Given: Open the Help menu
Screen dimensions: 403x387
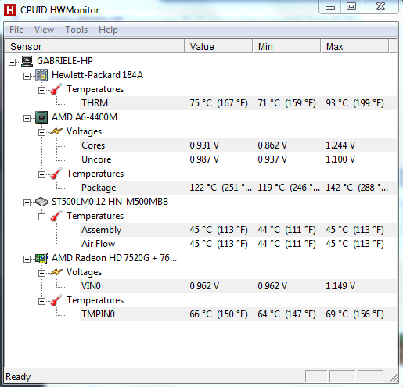Looking at the screenshot, I should [x=108, y=30].
